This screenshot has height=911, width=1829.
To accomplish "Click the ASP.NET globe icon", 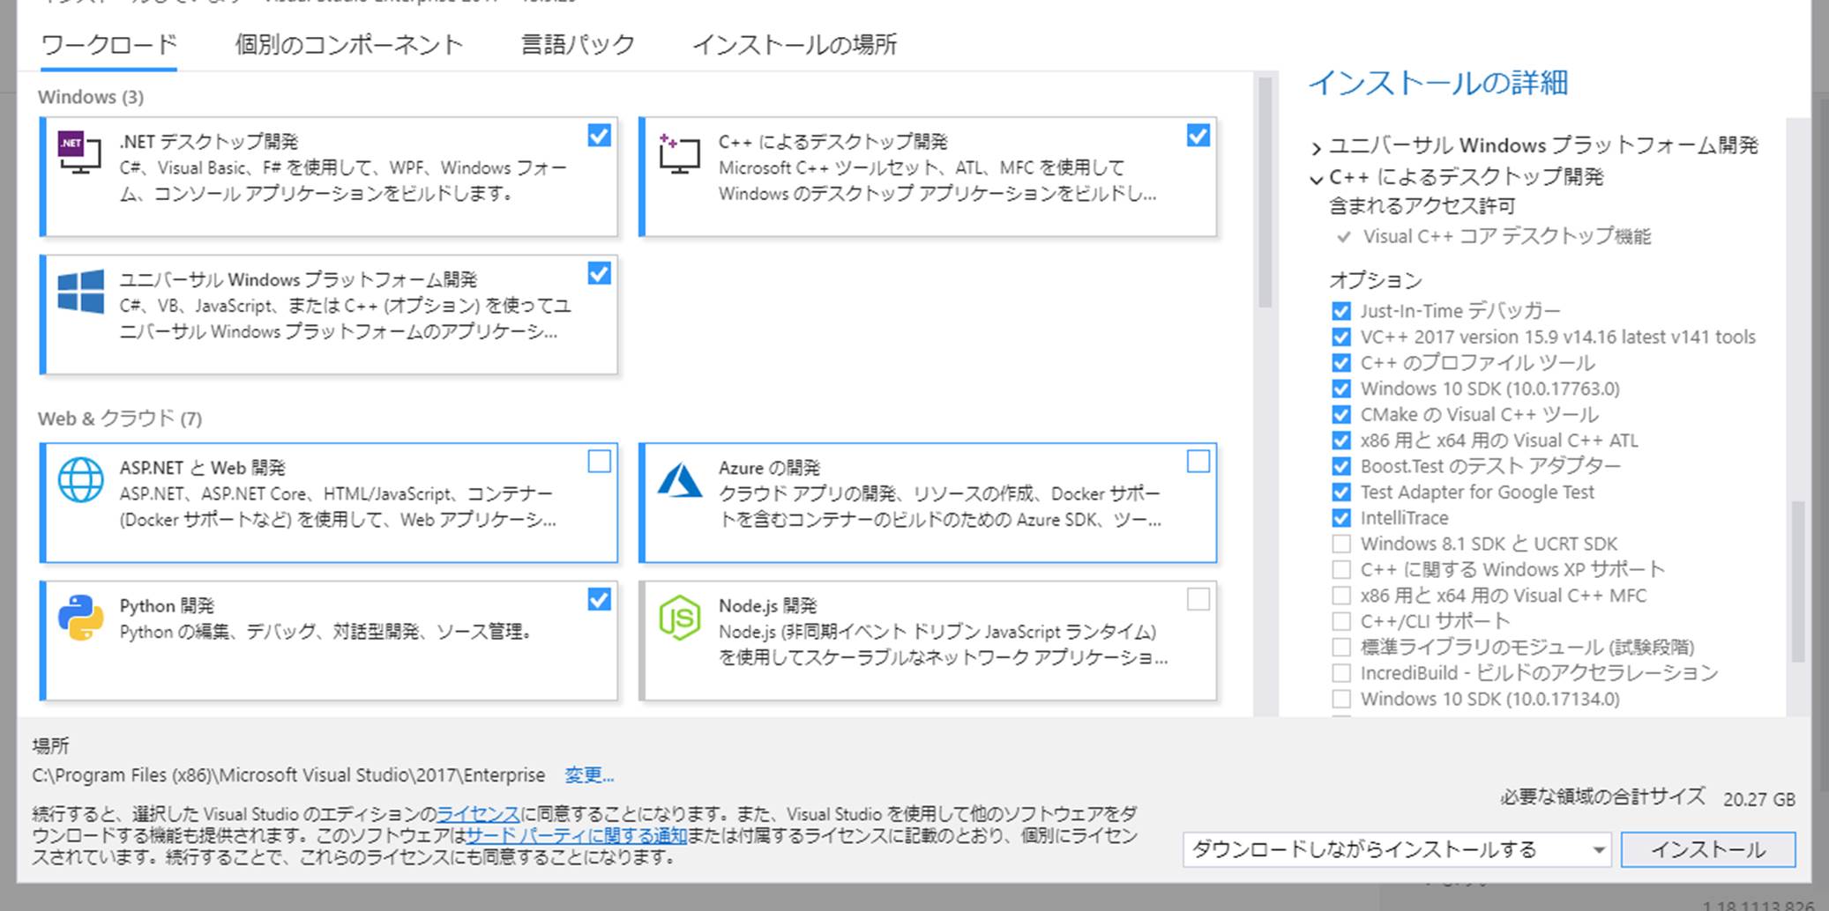I will tap(80, 480).
